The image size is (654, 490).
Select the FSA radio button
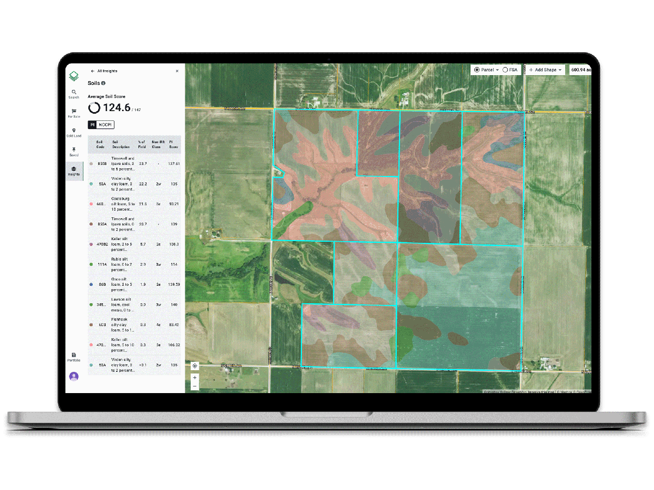505,70
